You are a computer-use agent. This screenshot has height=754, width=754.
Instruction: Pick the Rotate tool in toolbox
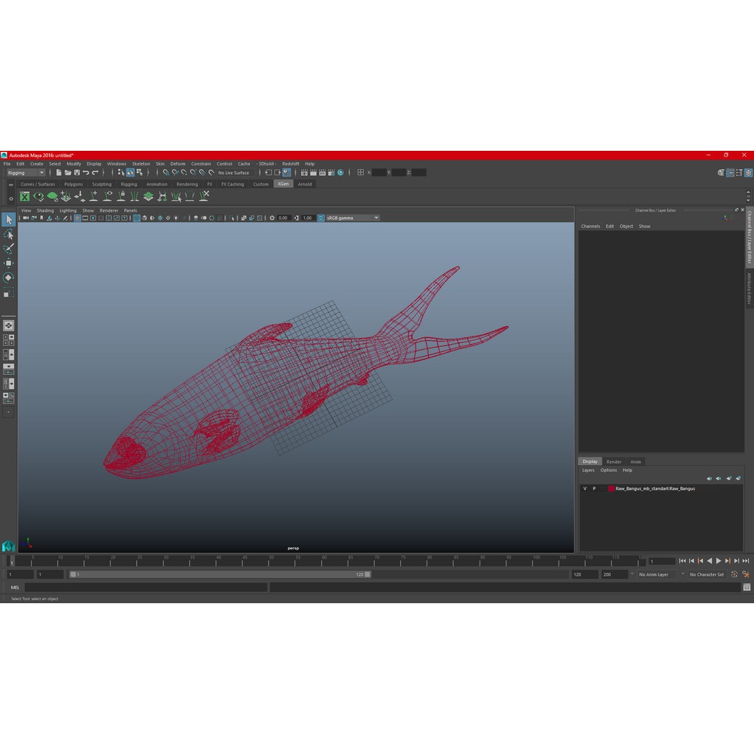[8, 277]
